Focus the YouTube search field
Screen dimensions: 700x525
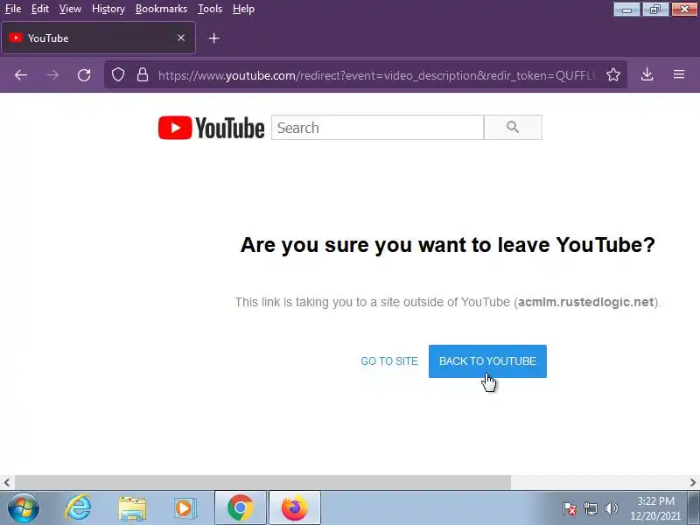tap(378, 128)
